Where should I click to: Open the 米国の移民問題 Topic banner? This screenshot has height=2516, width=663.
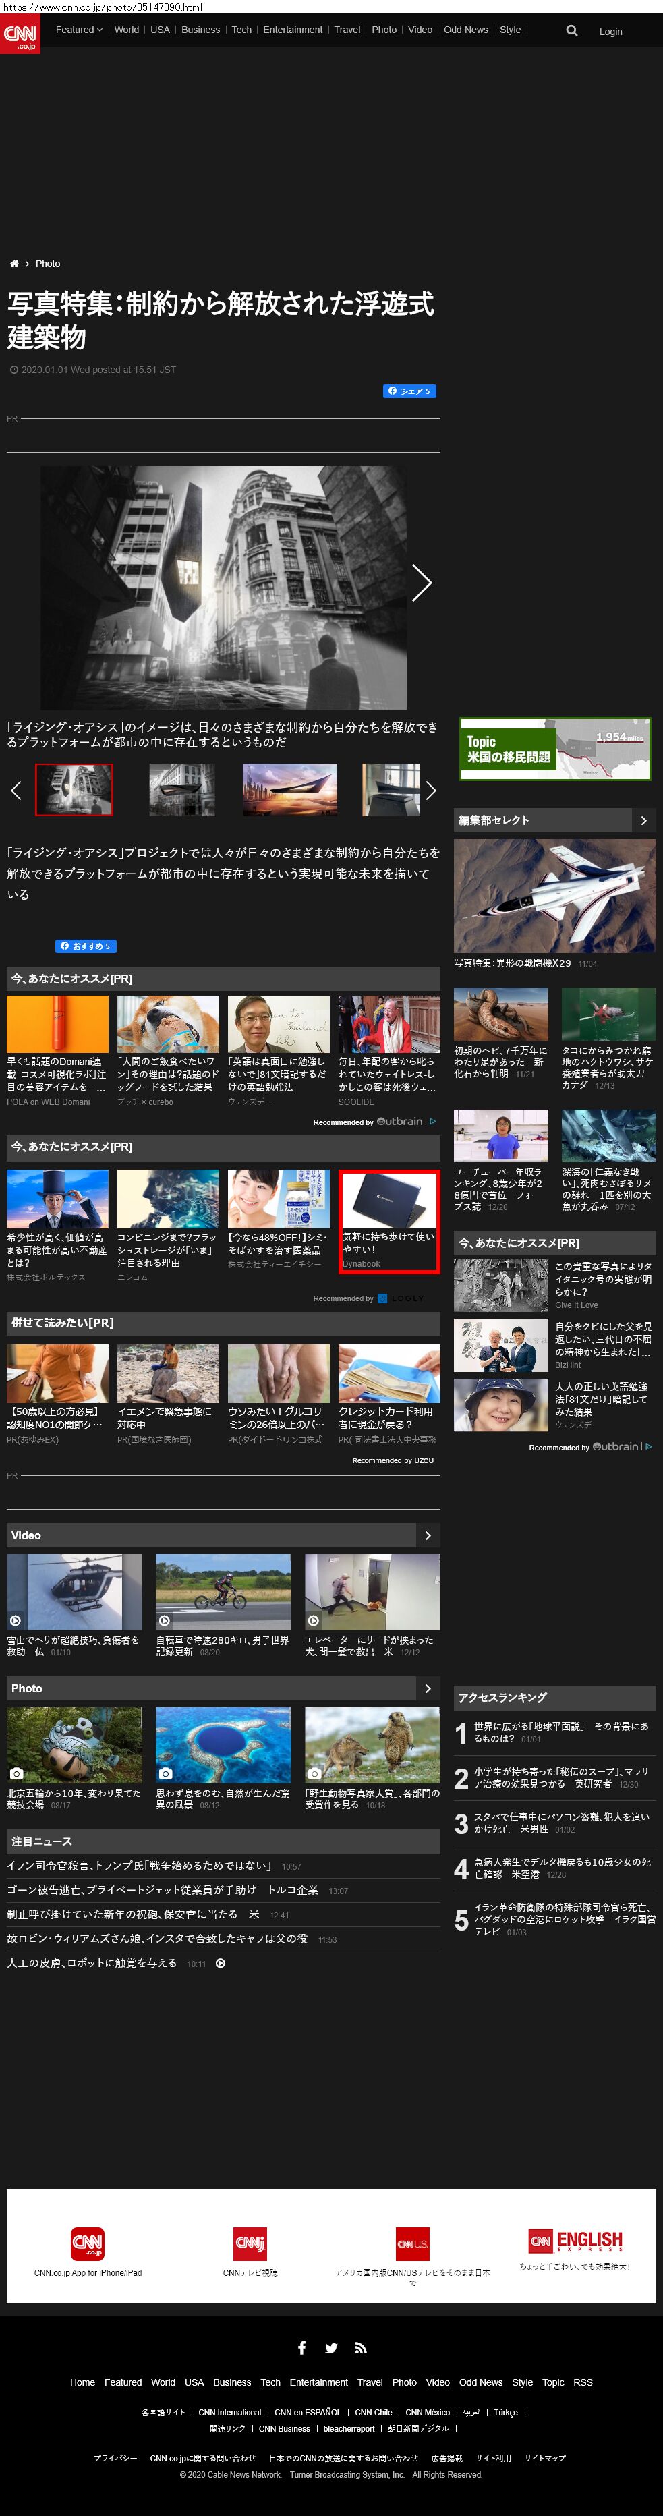pyautogui.click(x=554, y=749)
